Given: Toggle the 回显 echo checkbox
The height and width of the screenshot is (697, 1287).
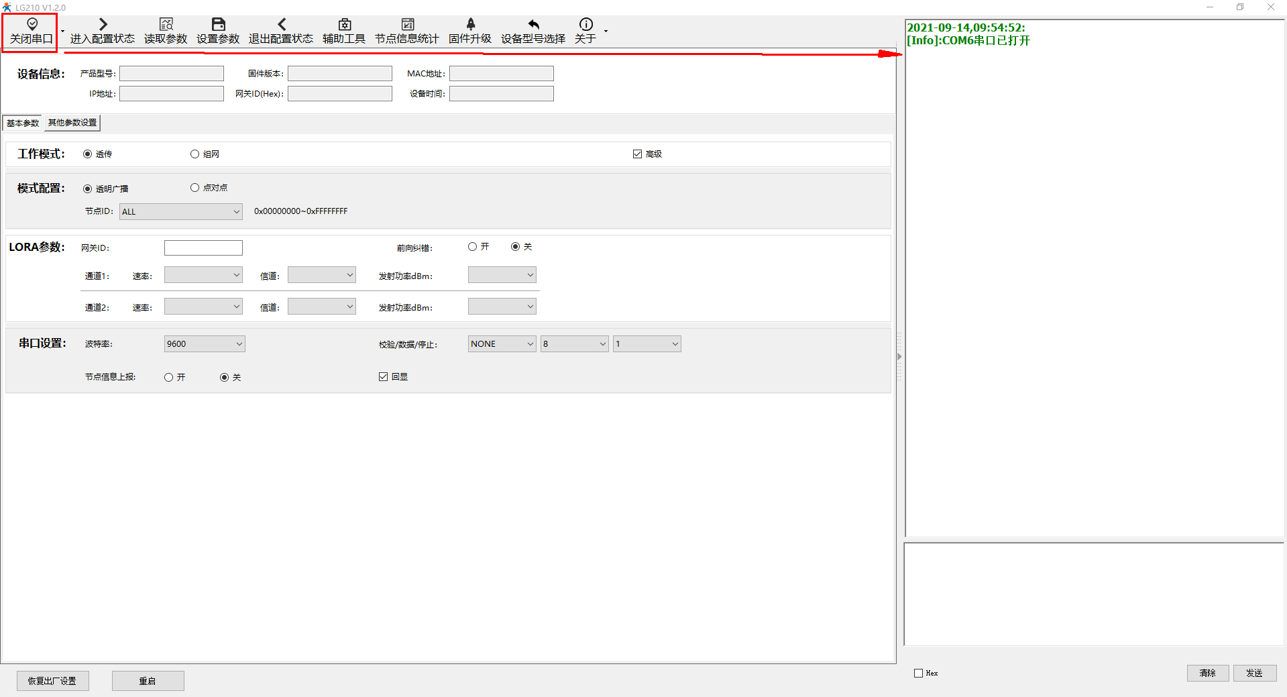Looking at the screenshot, I should [384, 377].
